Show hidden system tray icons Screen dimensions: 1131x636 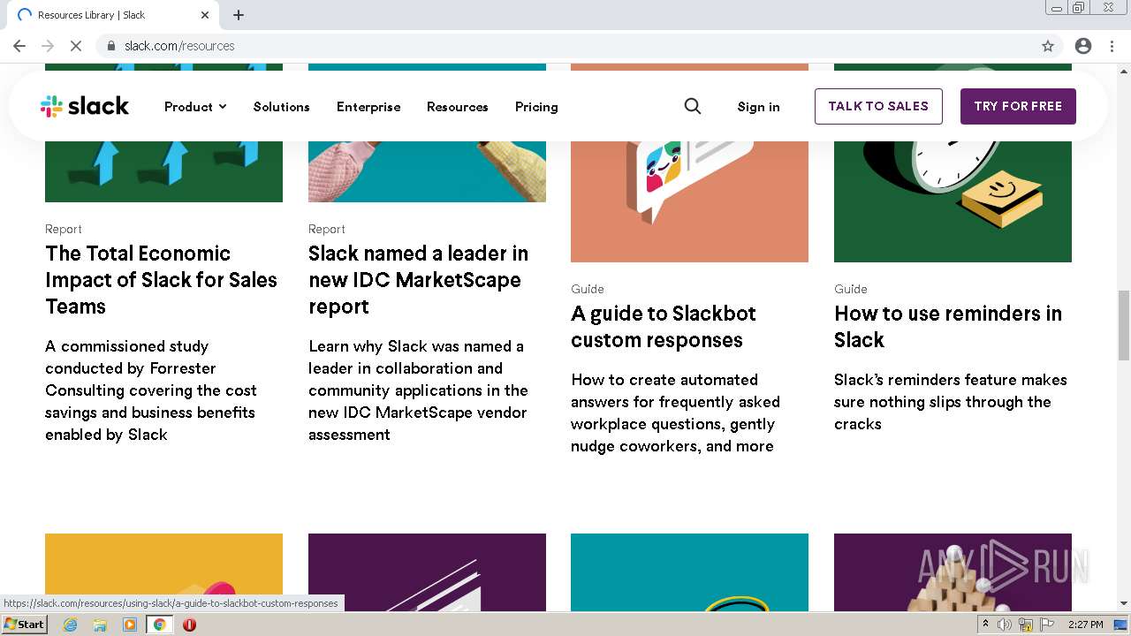985,625
